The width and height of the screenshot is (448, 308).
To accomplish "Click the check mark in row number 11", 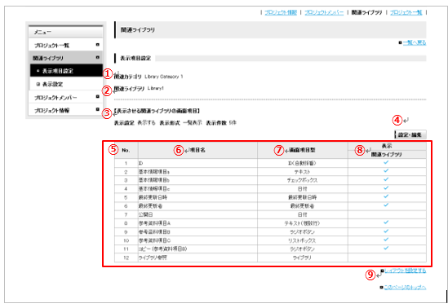I will (386, 248).
